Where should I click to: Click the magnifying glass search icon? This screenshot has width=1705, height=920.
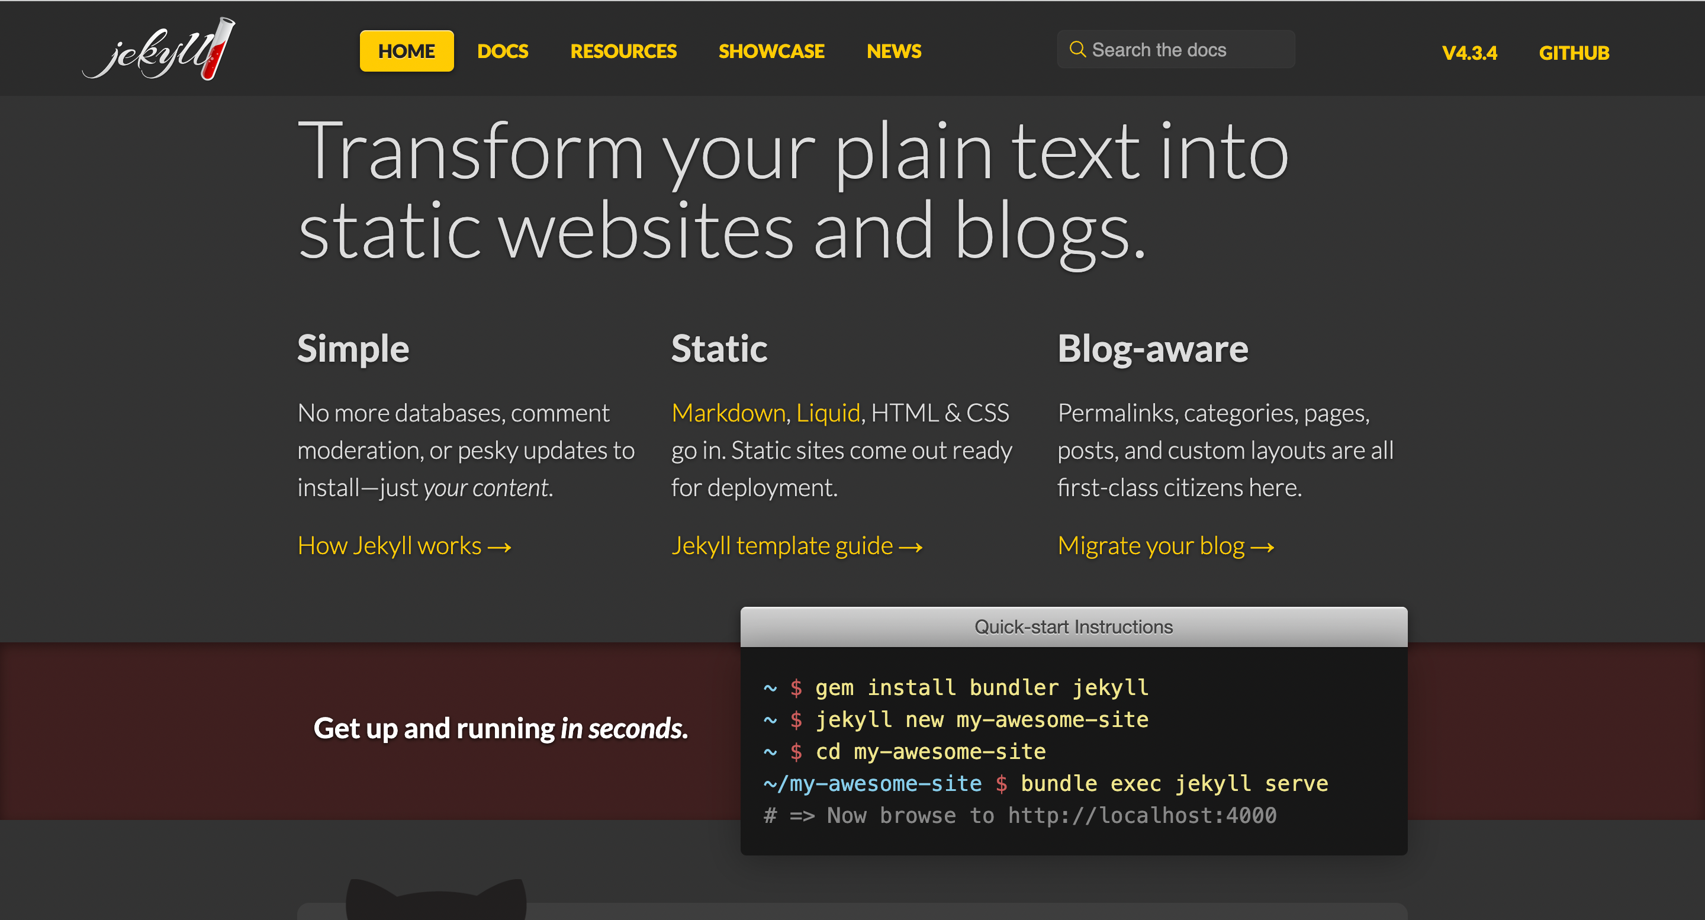1077,49
